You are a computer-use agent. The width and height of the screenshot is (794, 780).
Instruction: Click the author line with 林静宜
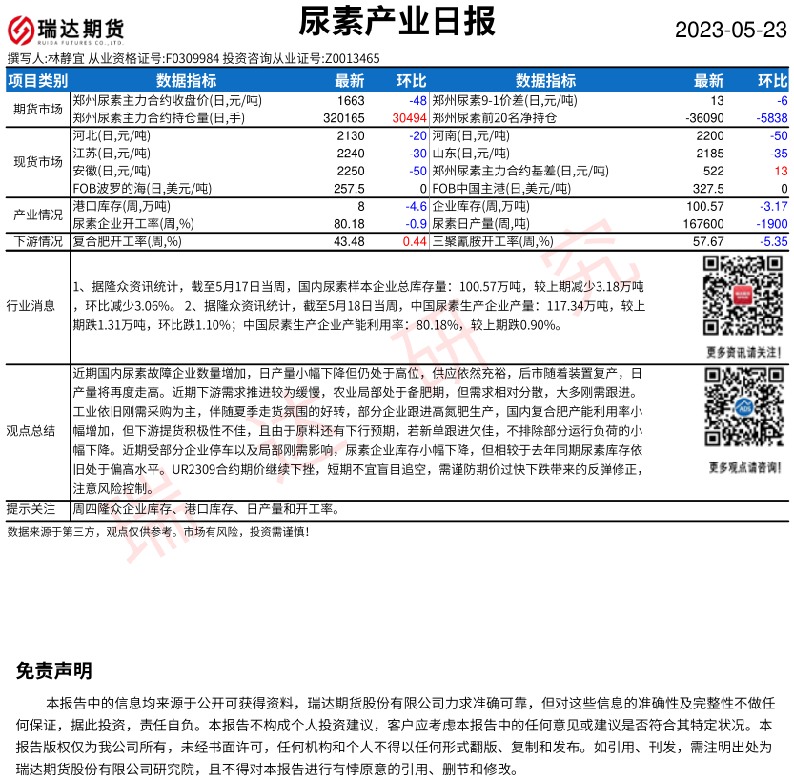pyautogui.click(x=193, y=59)
